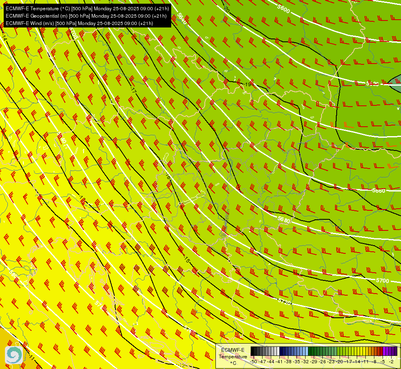Click the 5720 geopotential contour label

coord(284,302)
